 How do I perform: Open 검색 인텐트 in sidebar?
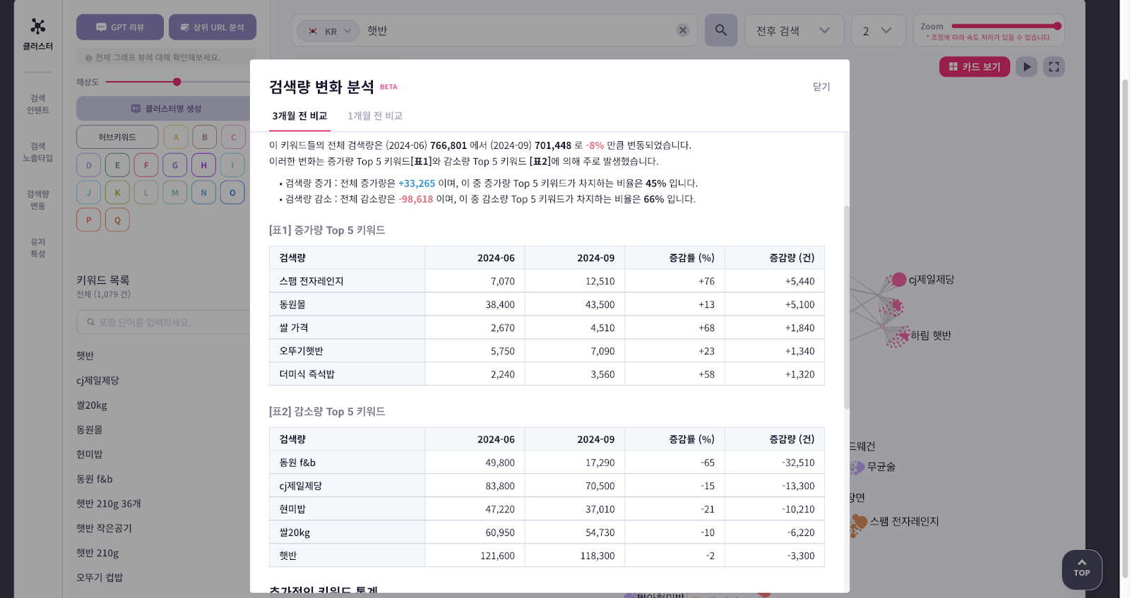(37, 104)
